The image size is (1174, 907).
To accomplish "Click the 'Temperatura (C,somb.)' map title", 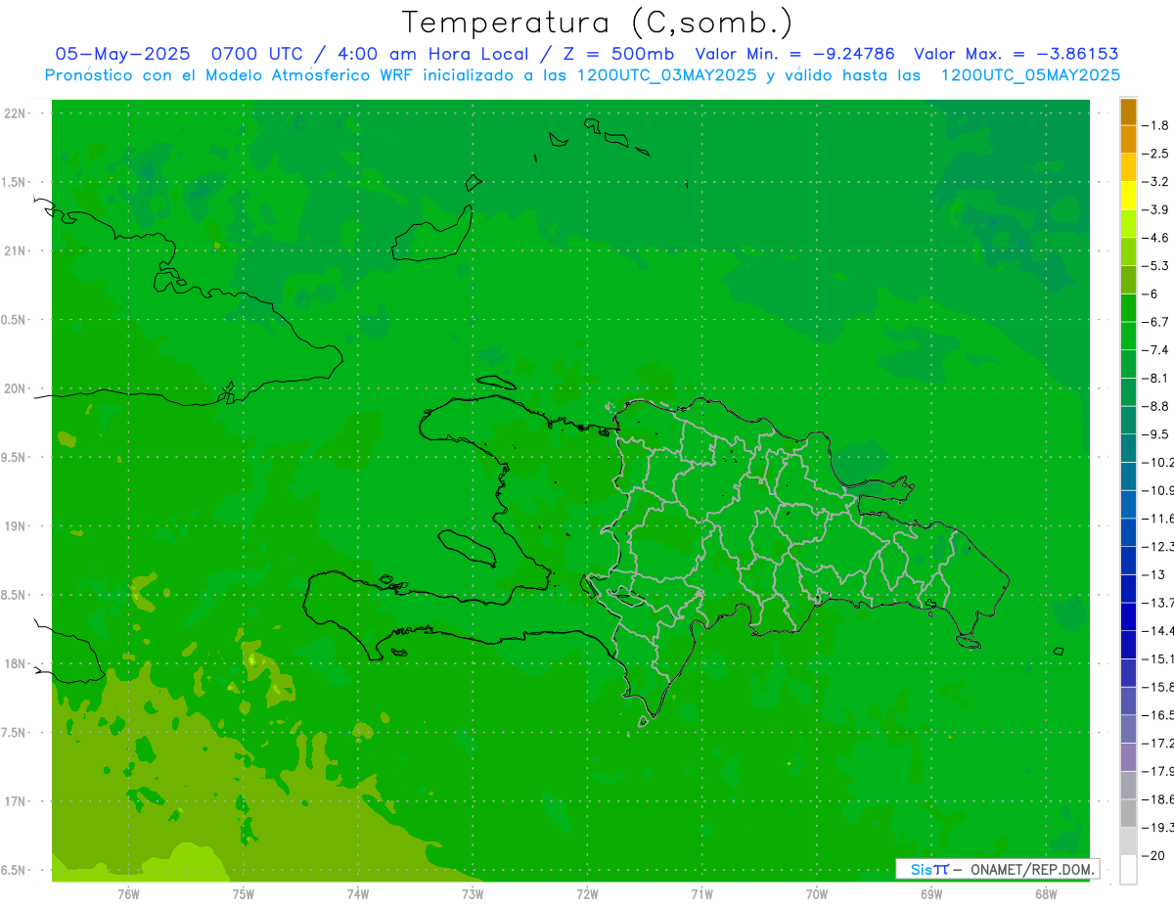I will tap(597, 23).
